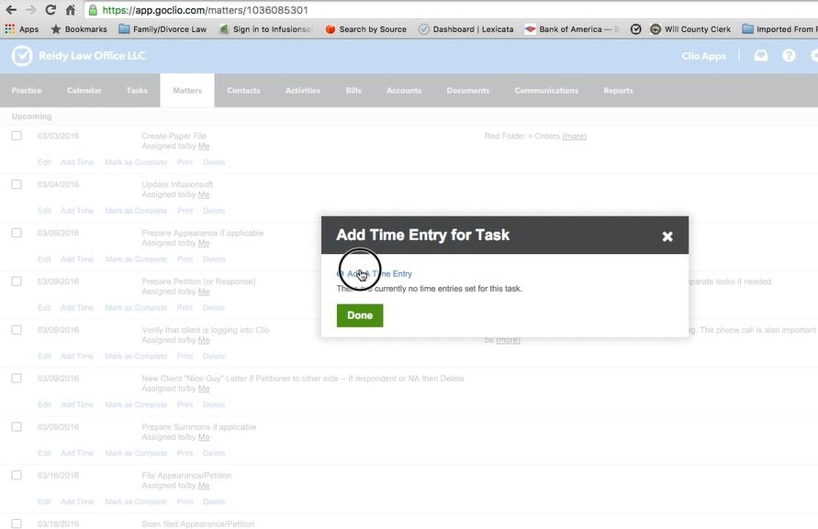
Task: Check the Create Paper File task checkbox
Action: click(x=17, y=136)
